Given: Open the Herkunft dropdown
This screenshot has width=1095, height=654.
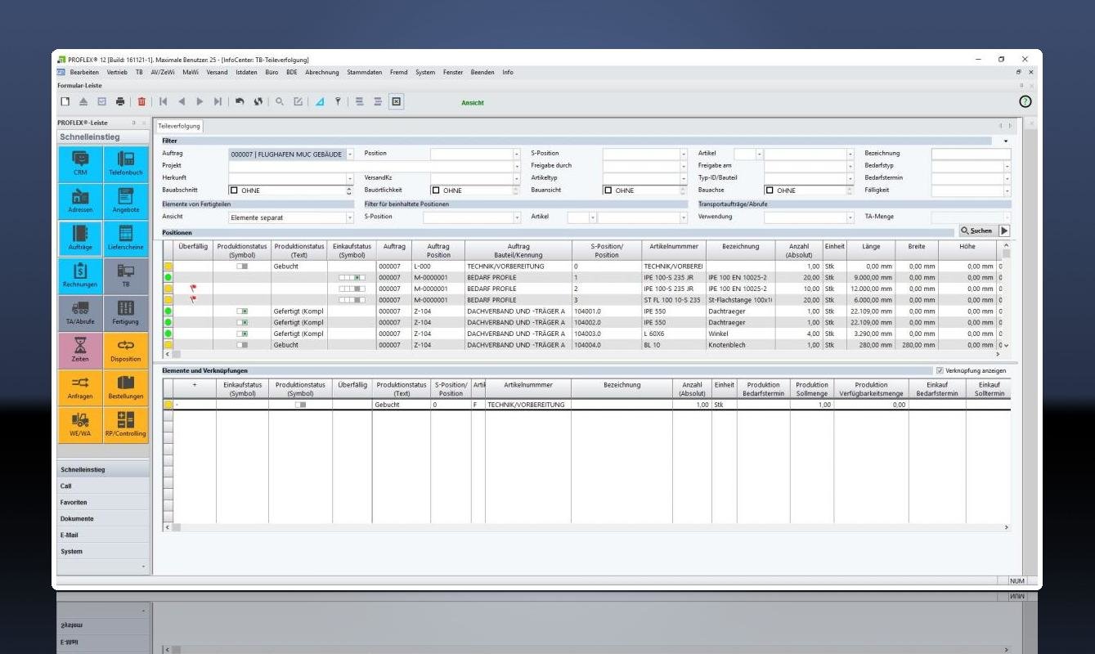Looking at the screenshot, I should click(x=350, y=178).
